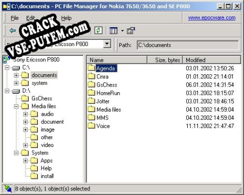Click the Back arrow toolbar icon

(13, 31)
